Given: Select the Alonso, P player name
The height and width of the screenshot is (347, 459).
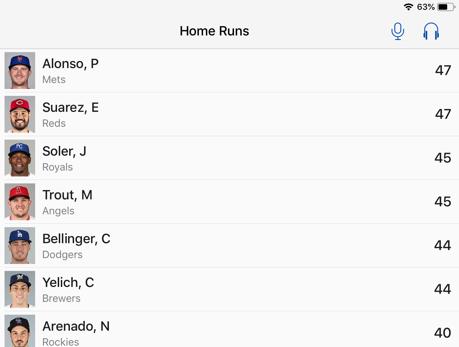Looking at the screenshot, I should tap(71, 64).
